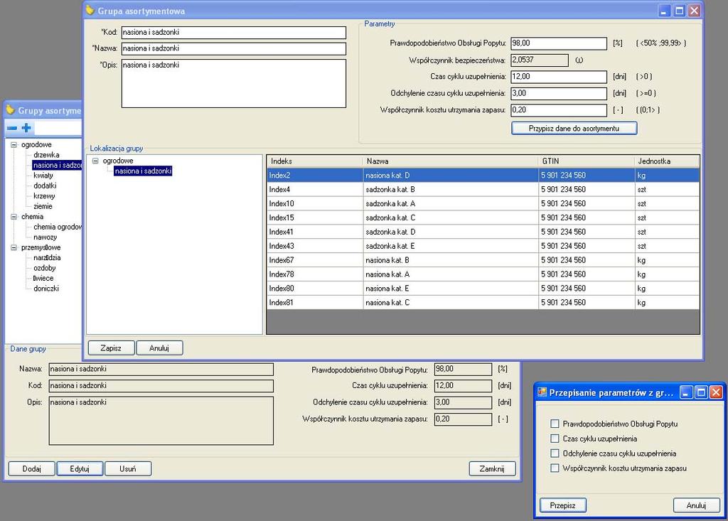Click the Przepisz button
728x521 pixels.
(563, 505)
